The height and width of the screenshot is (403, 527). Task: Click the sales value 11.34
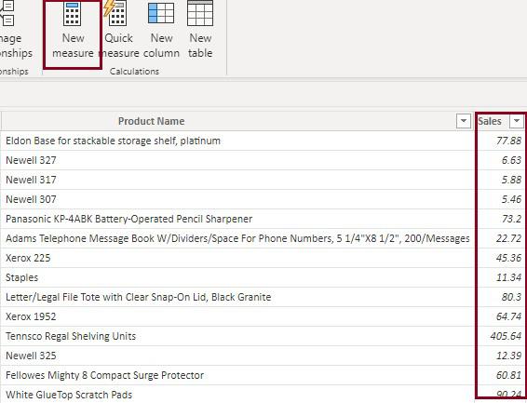(508, 277)
